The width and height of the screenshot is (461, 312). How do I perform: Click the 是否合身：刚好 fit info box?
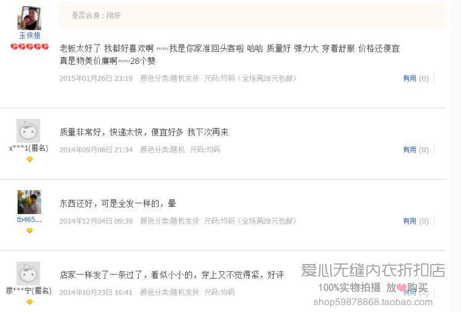pyautogui.click(x=253, y=15)
